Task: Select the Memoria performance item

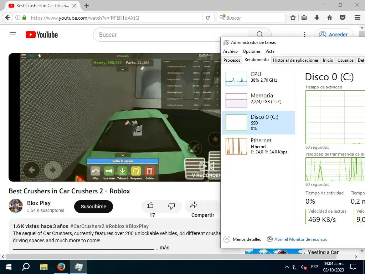Action: click(x=258, y=100)
